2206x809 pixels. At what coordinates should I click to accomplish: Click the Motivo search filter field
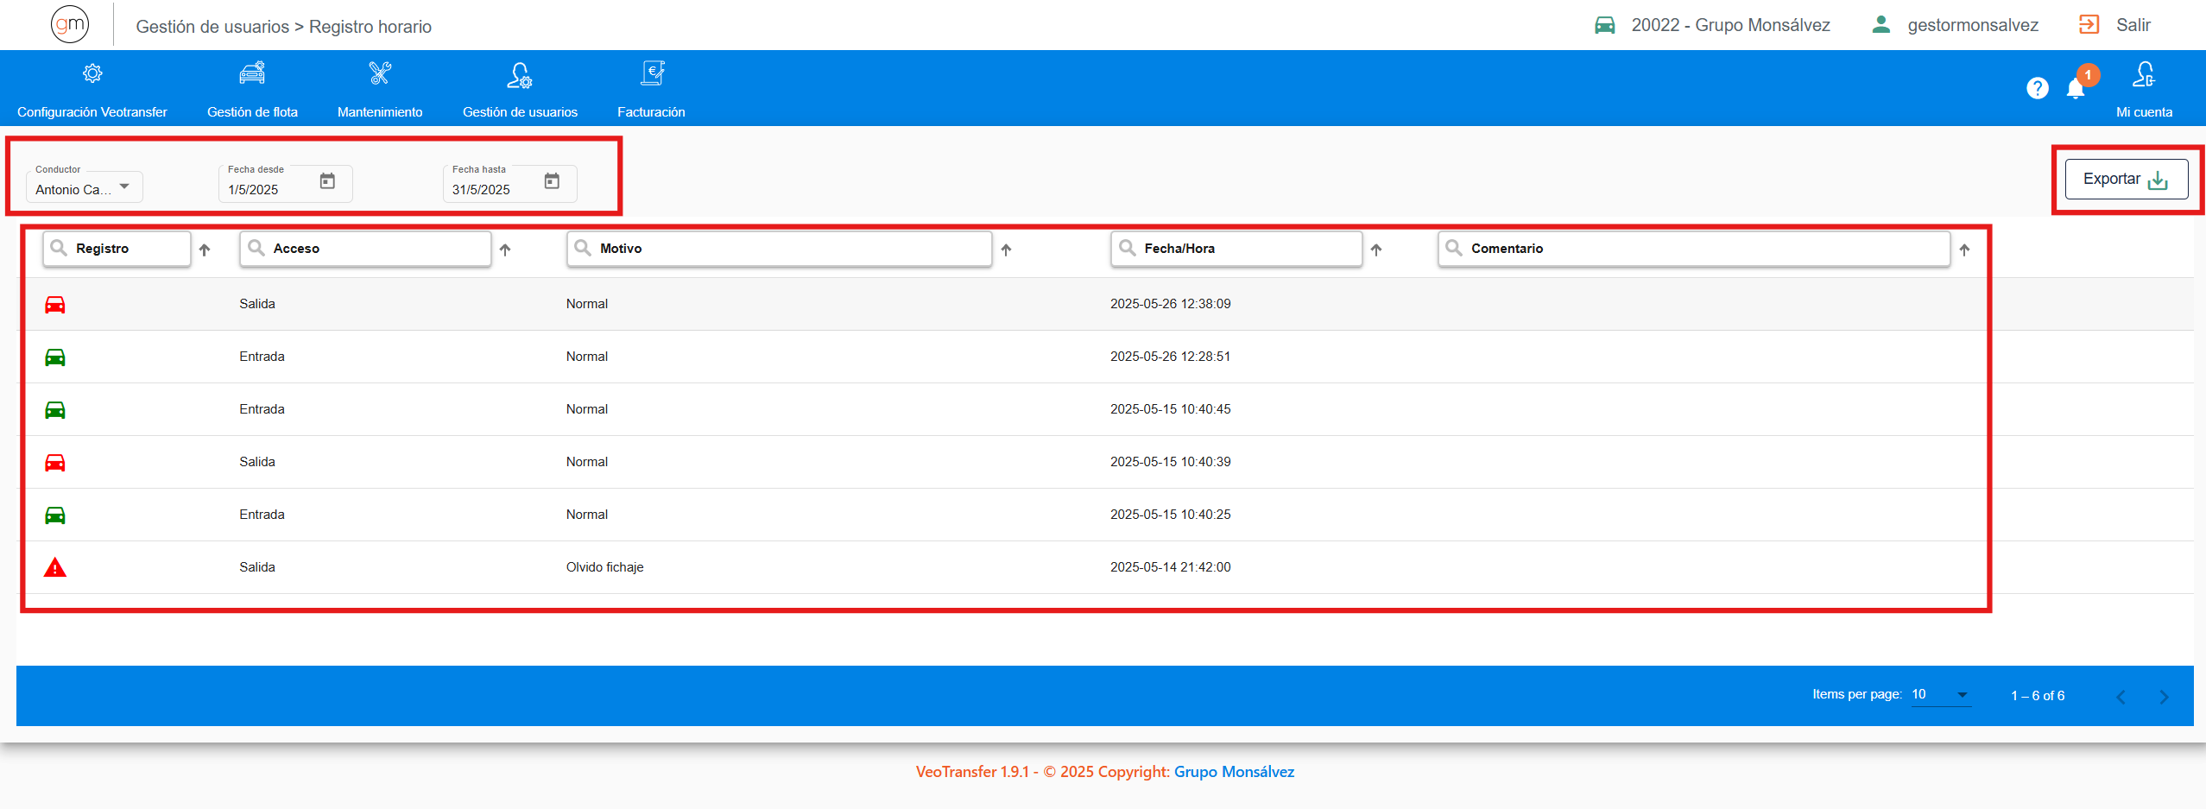[x=790, y=249]
